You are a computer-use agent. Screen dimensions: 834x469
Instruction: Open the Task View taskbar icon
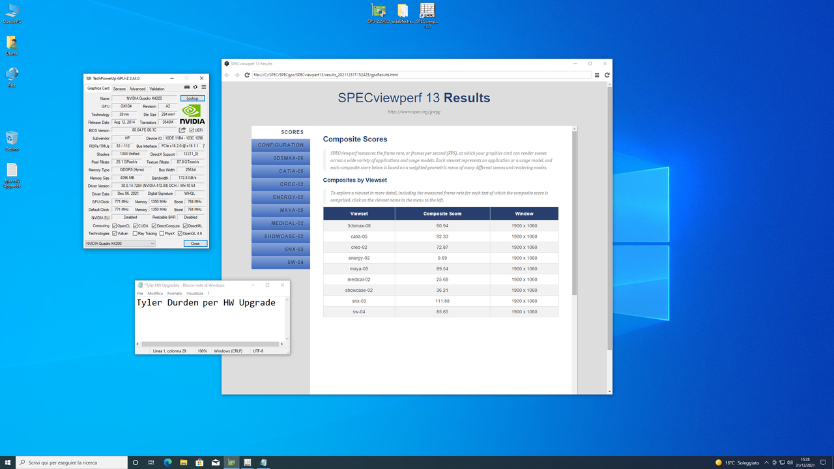151,462
